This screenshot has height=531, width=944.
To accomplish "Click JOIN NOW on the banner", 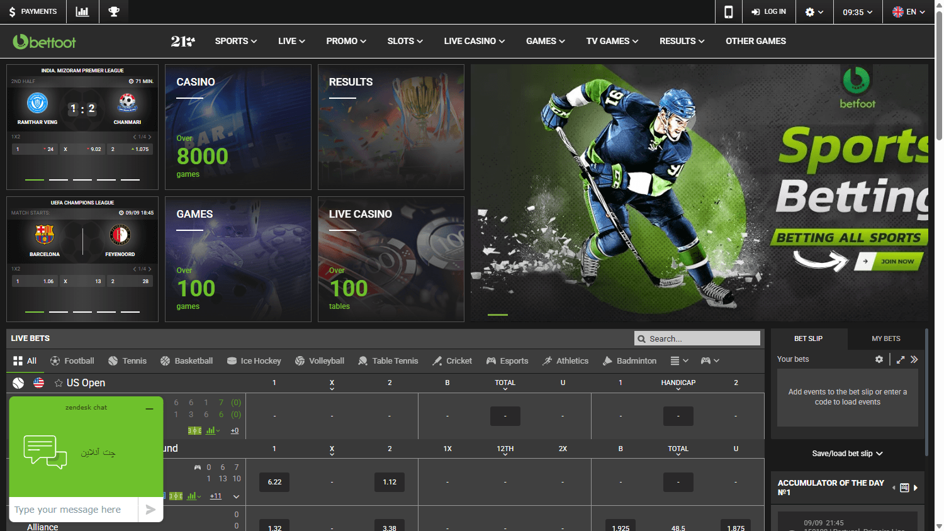I will pos(889,261).
